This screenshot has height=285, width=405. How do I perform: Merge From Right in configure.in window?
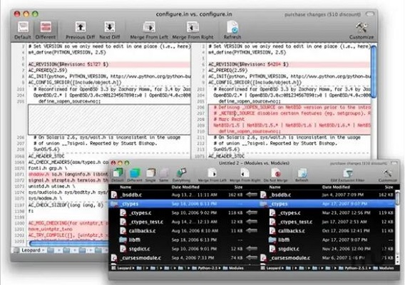(193, 30)
